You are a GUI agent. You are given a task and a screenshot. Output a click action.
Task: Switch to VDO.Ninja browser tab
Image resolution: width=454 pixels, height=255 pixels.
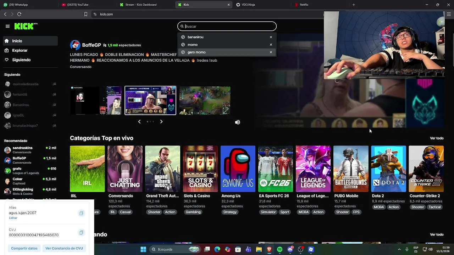(x=262, y=5)
